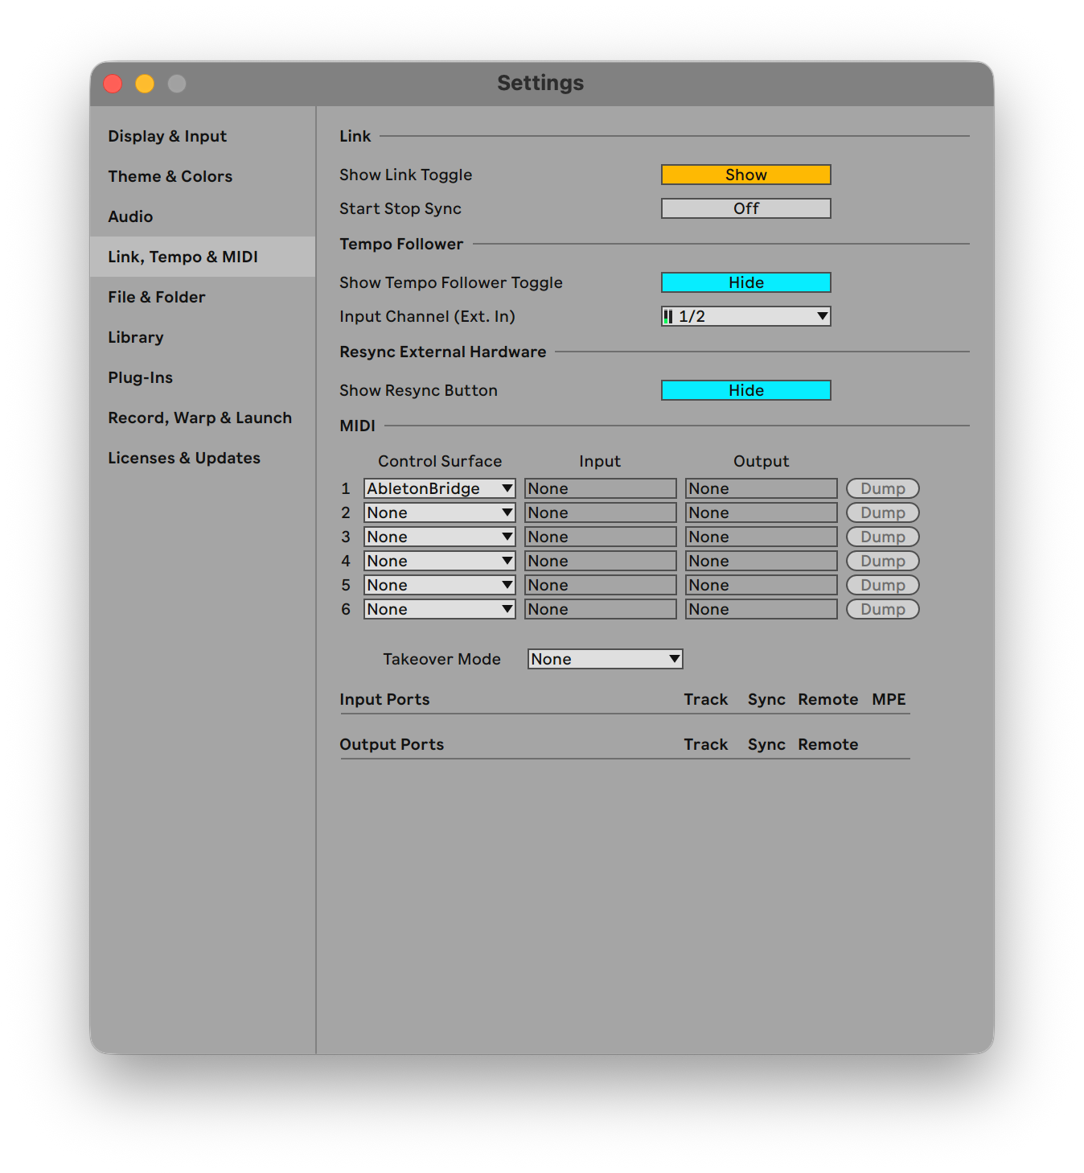1084x1173 pixels.
Task: Open control surface dropdown in row 3
Action: 439,537
